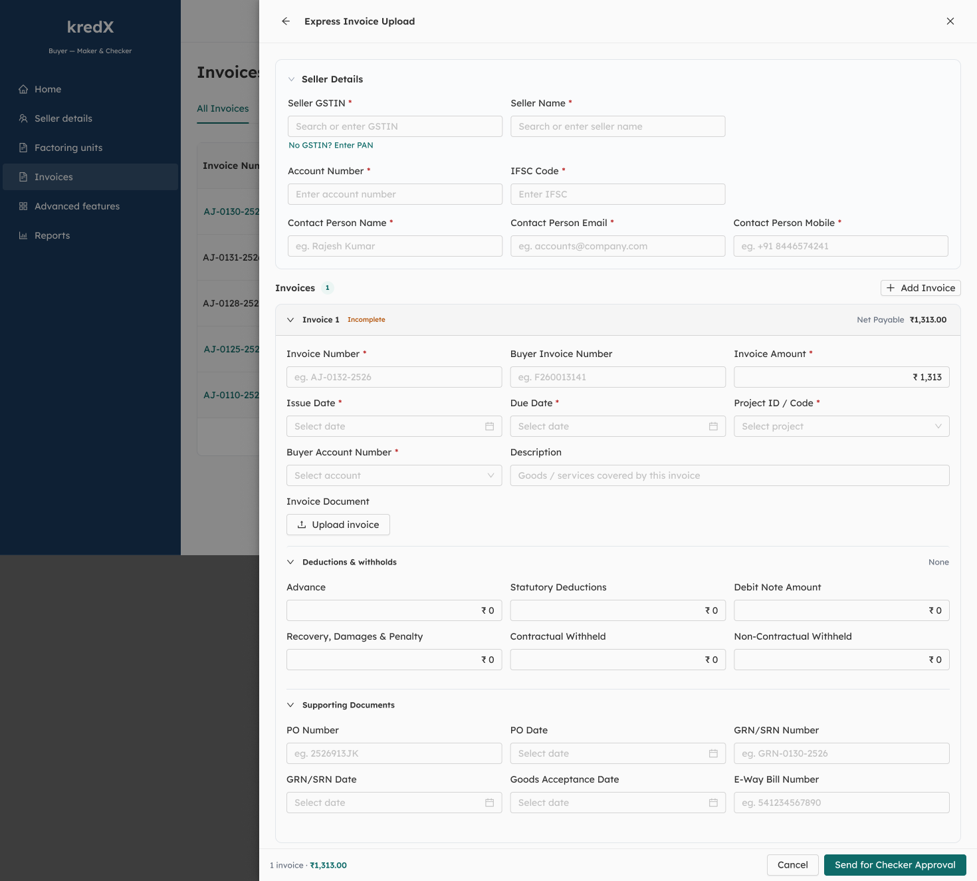Click the IFSC Code input
The height and width of the screenshot is (881, 977).
point(618,194)
